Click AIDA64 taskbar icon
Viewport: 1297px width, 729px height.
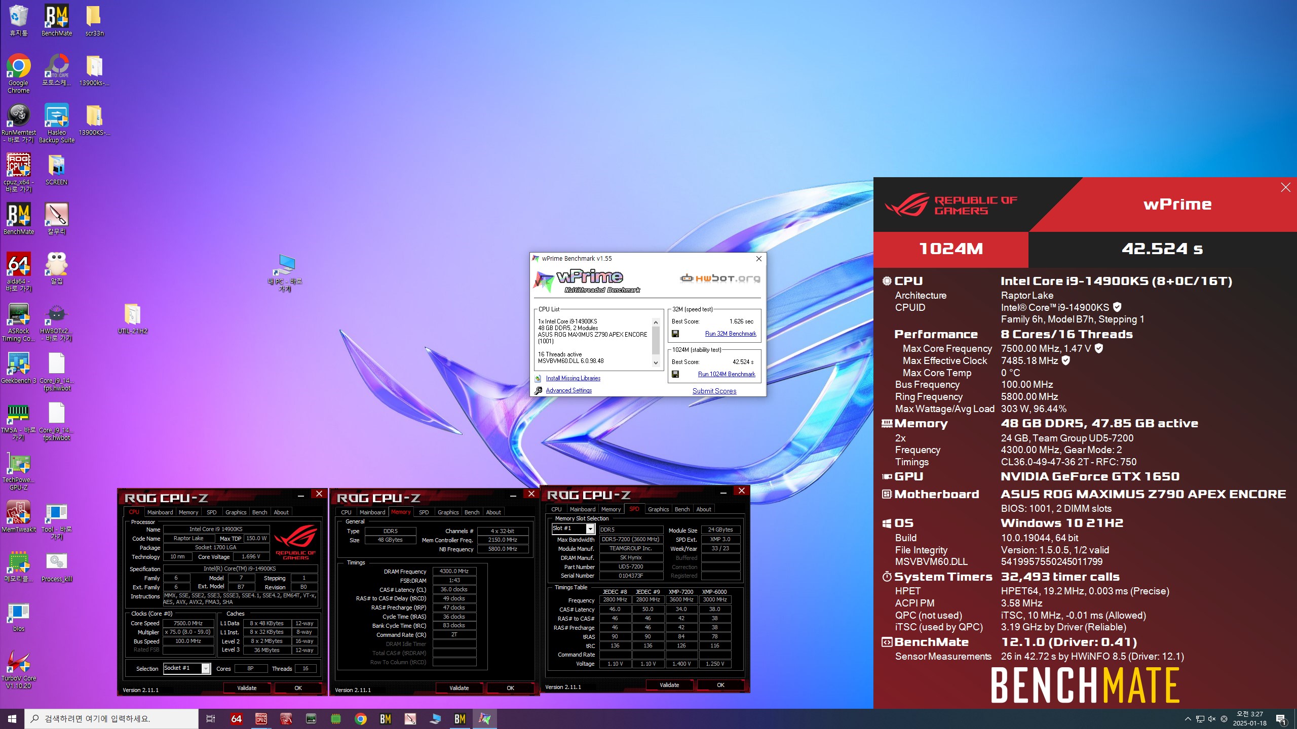(x=236, y=719)
